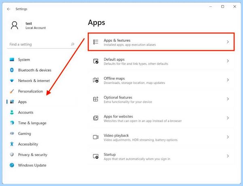The image size is (243, 186).
Task: Open System settings category
Action: click(x=42, y=59)
